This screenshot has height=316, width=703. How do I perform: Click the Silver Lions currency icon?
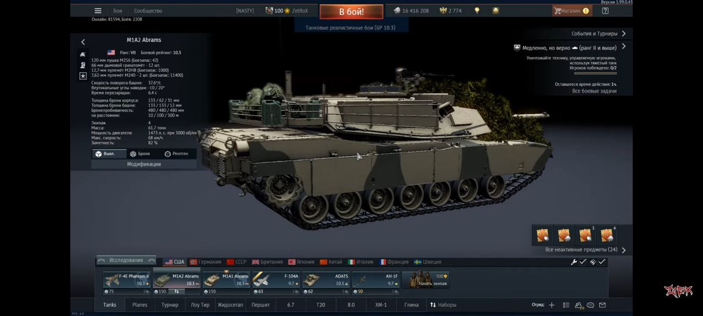tap(397, 10)
